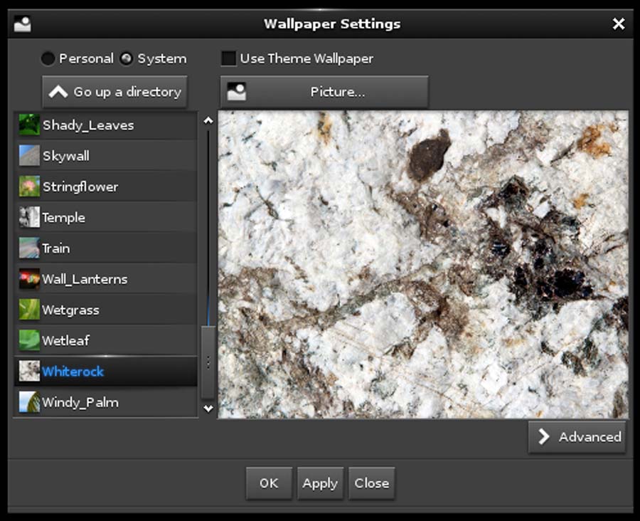Screen dimensions: 640x521
Task: Click the Shady_Leaves wallpaper thumbnail icon
Action: tap(29, 125)
